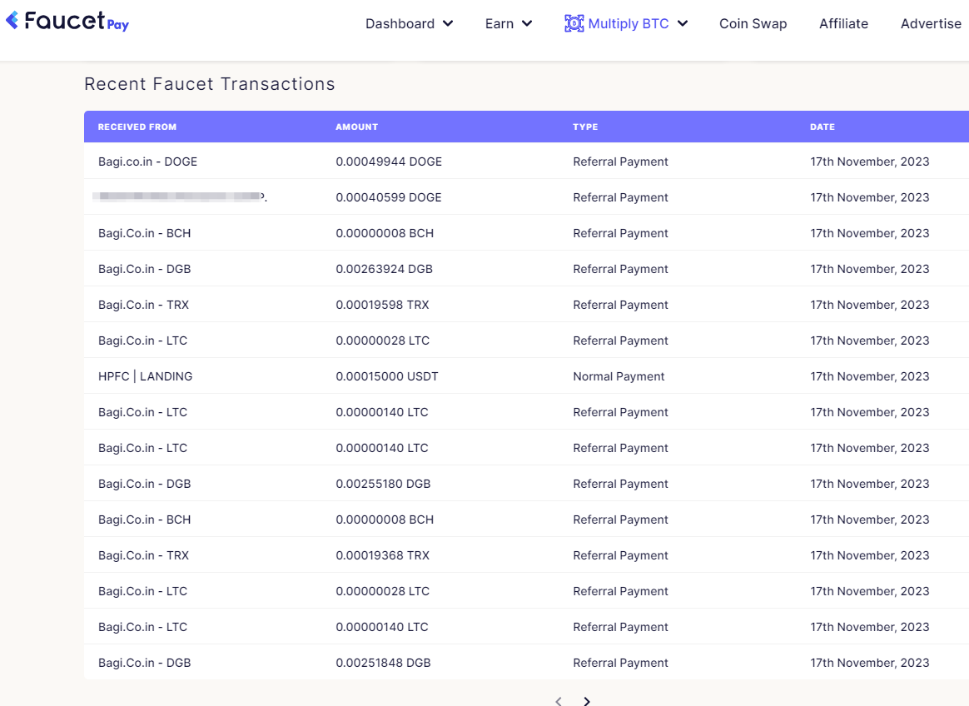This screenshot has height=706, width=969.
Task: Open the Dashboard menu
Action: [409, 23]
